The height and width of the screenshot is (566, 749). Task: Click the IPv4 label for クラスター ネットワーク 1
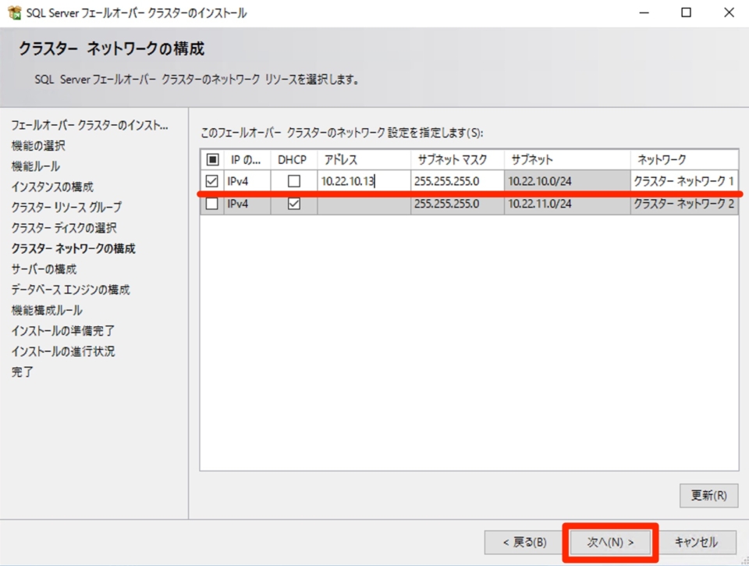pyautogui.click(x=238, y=181)
